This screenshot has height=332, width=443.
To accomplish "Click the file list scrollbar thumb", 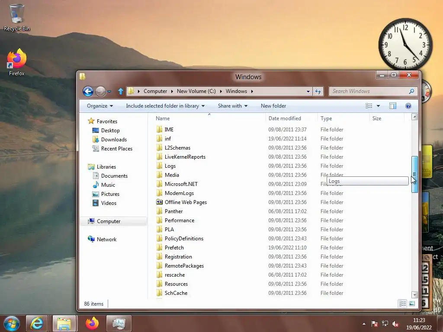I will [x=414, y=175].
